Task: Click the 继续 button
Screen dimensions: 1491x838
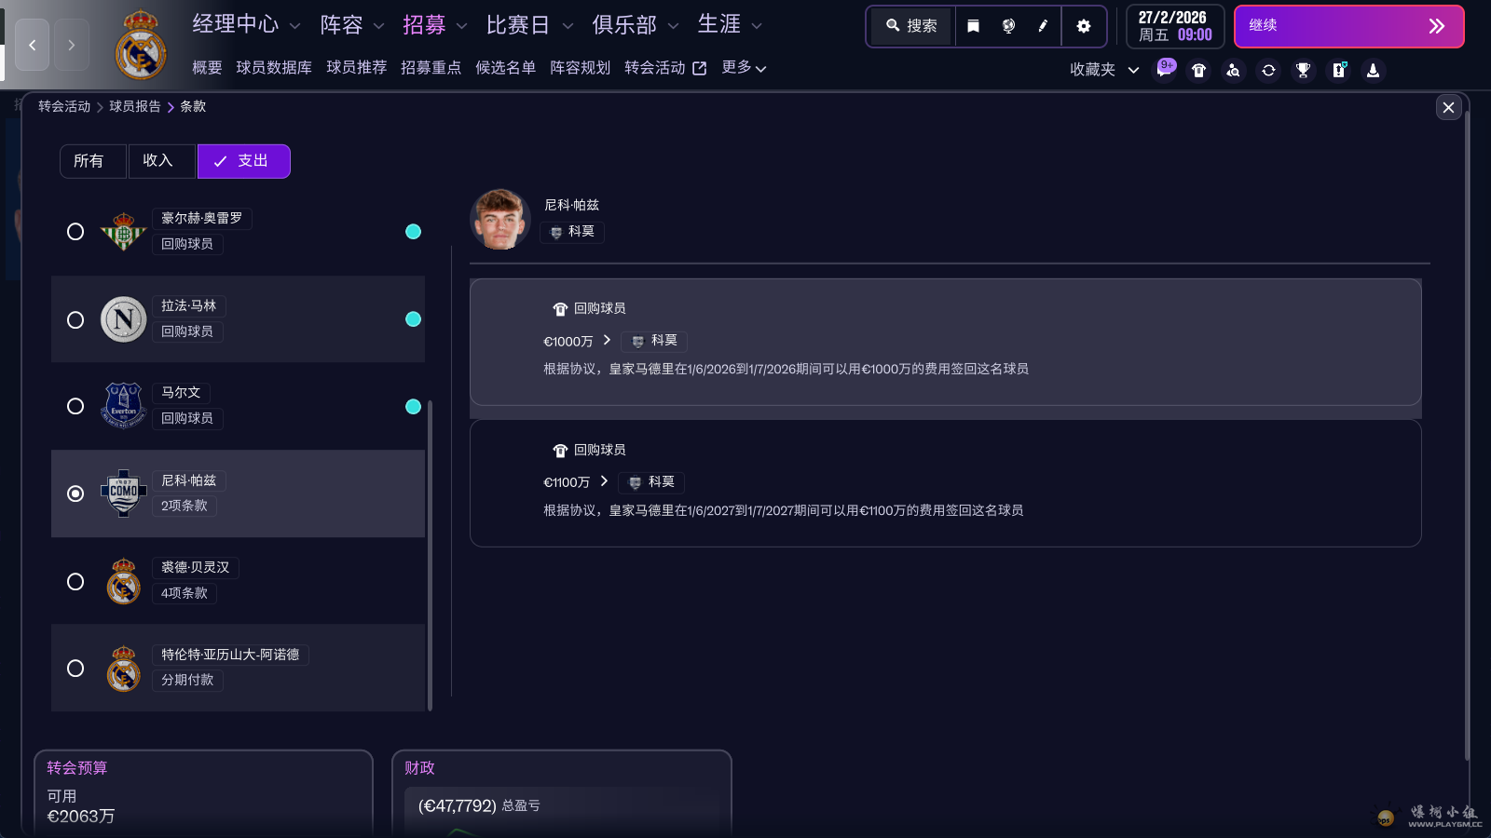Action: click(1348, 26)
